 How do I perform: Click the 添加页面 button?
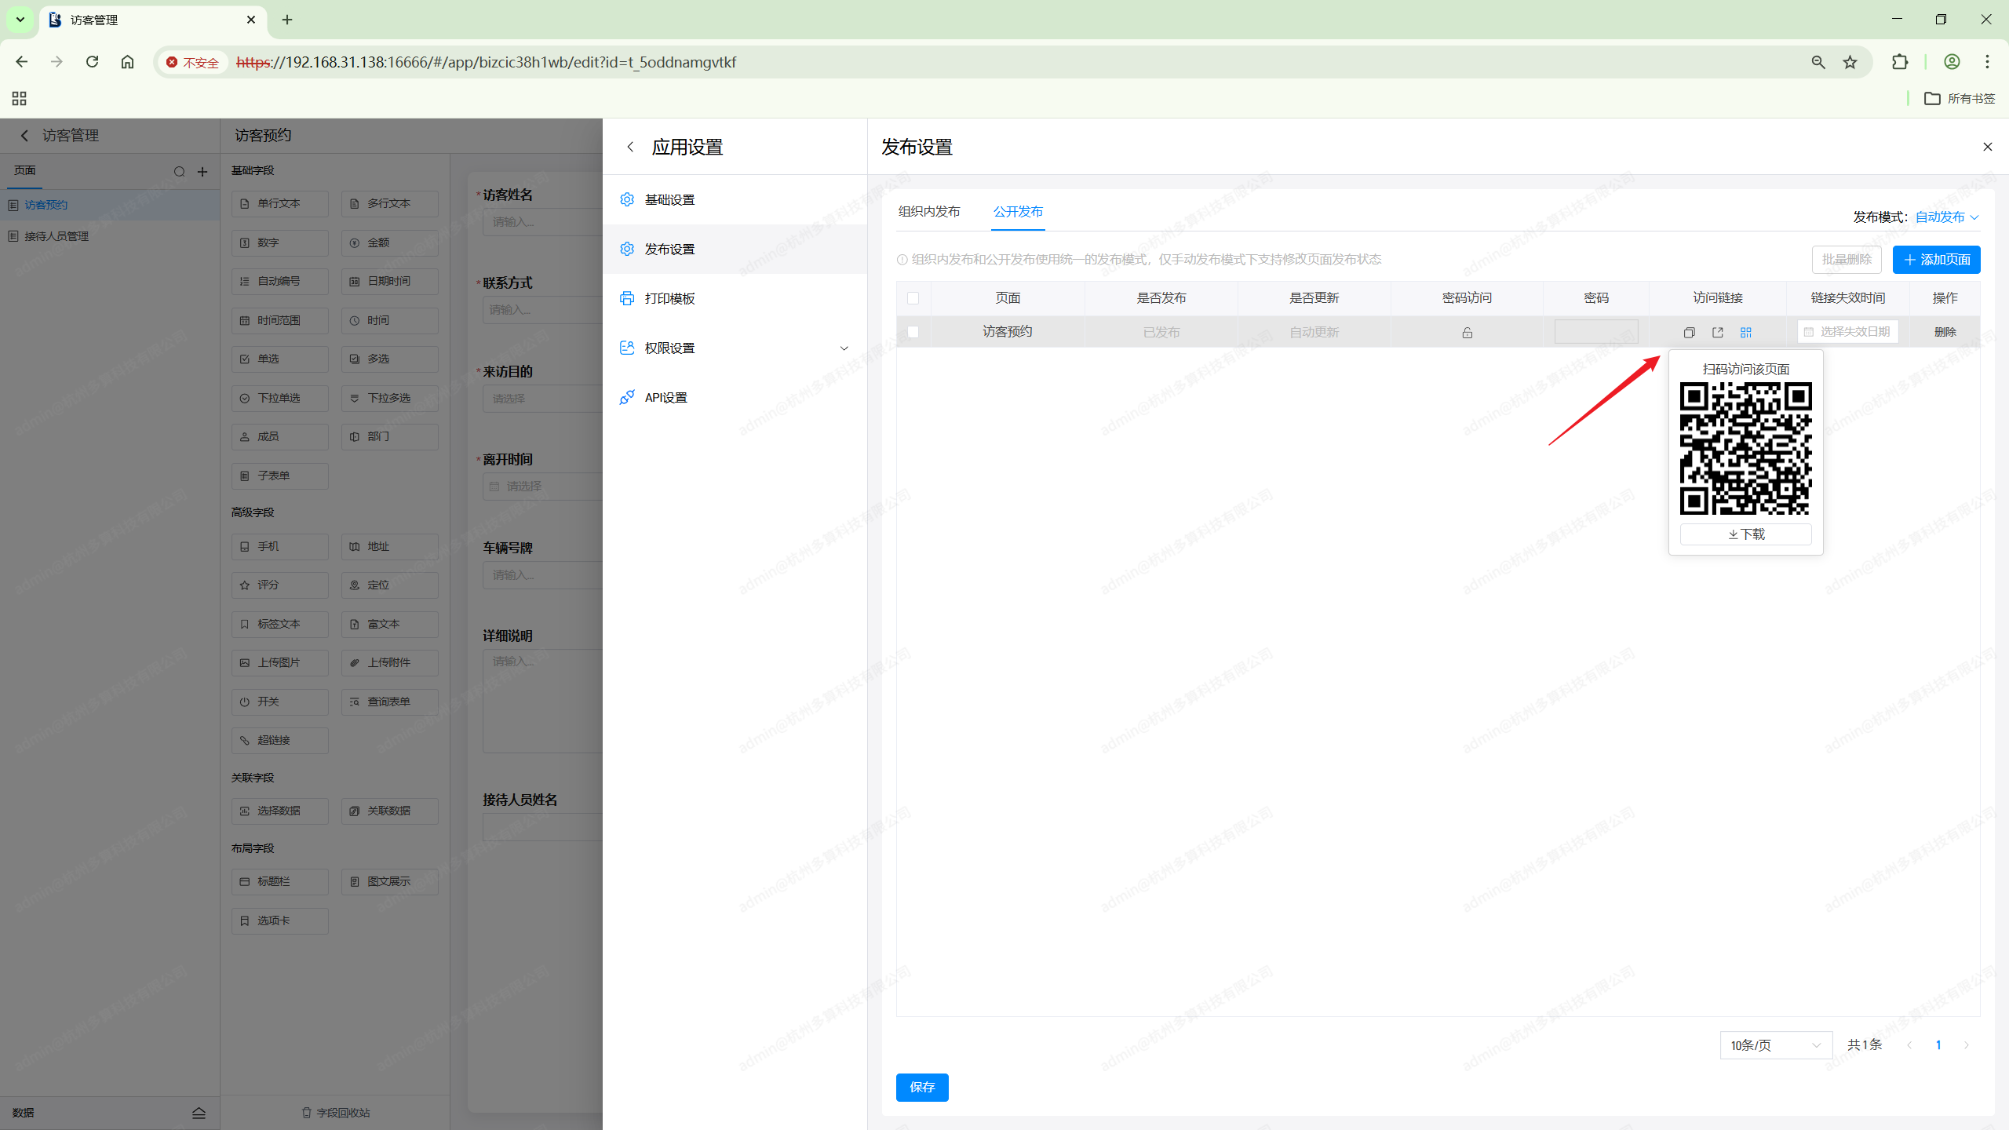(1936, 260)
